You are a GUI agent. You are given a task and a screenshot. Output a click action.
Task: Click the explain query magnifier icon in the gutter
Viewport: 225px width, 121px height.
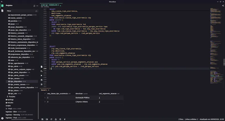(x=42, y=80)
